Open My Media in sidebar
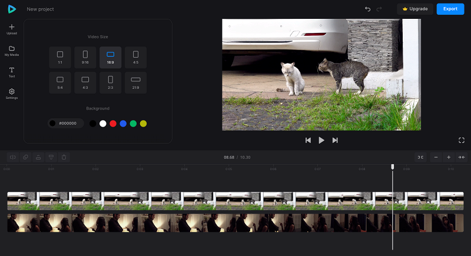 [12, 51]
